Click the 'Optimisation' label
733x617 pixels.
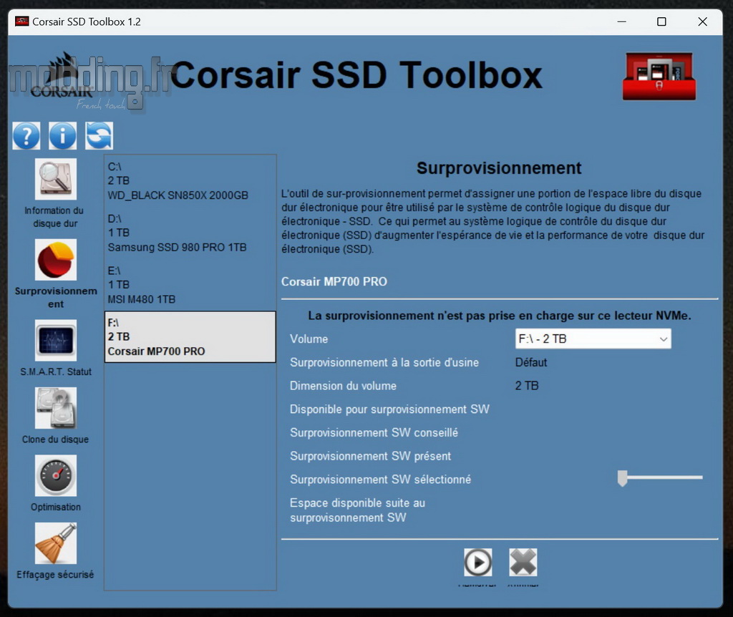tap(56, 507)
